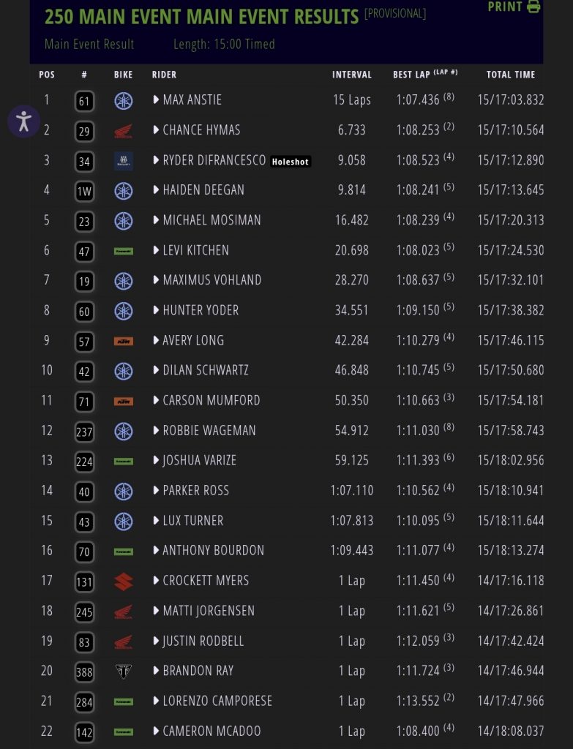The image size is (573, 749).
Task: Click the Total Time column header
Action: (x=511, y=75)
